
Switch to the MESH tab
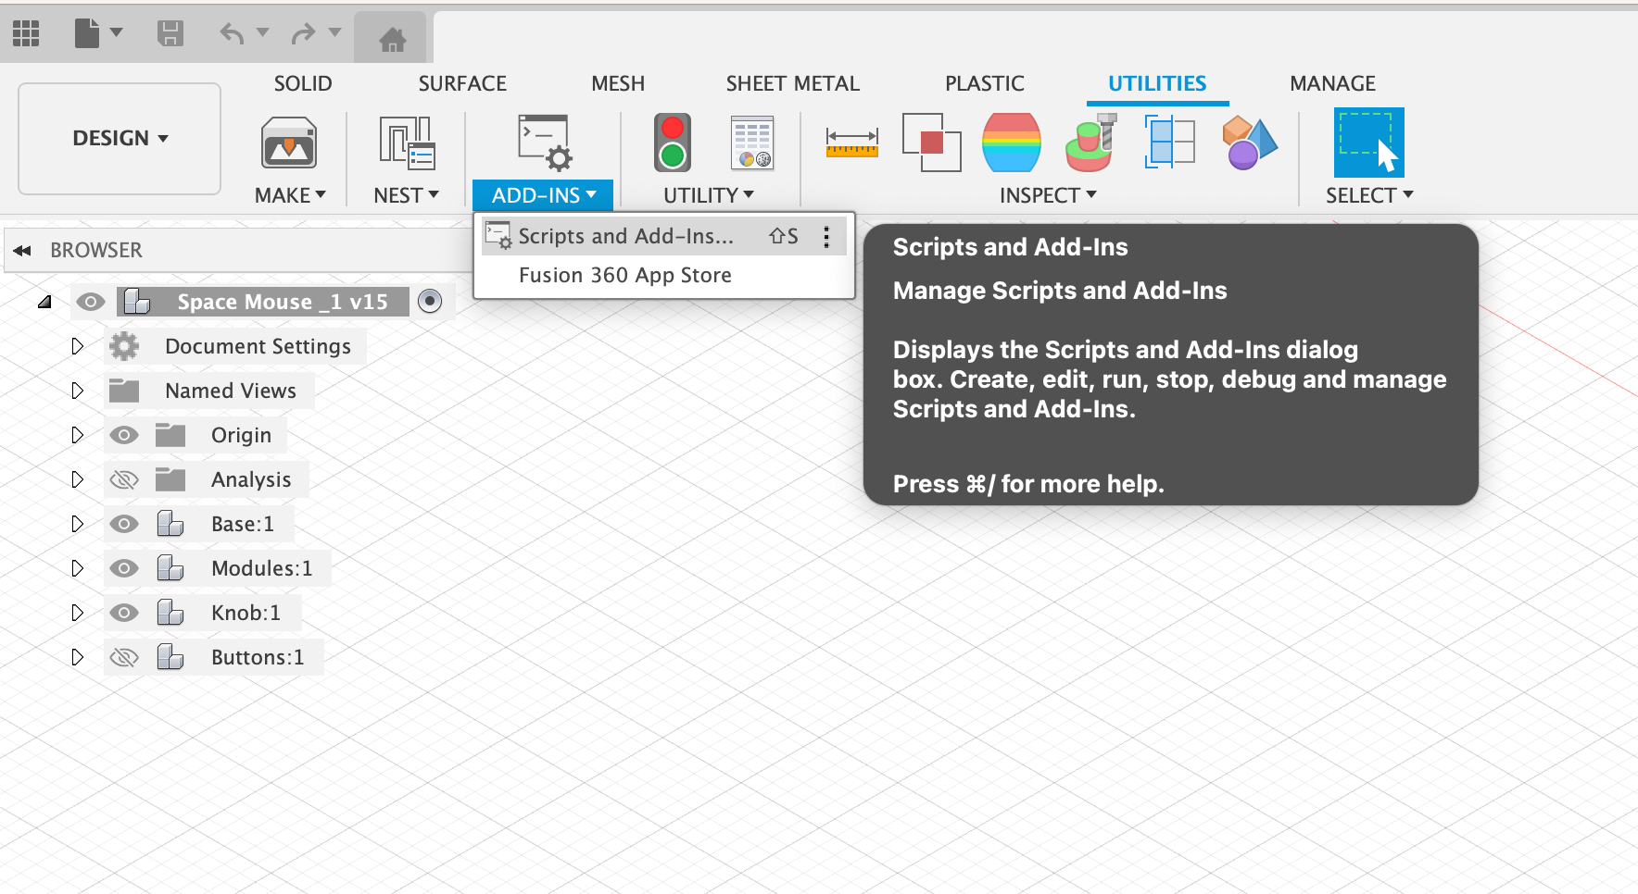coord(618,83)
